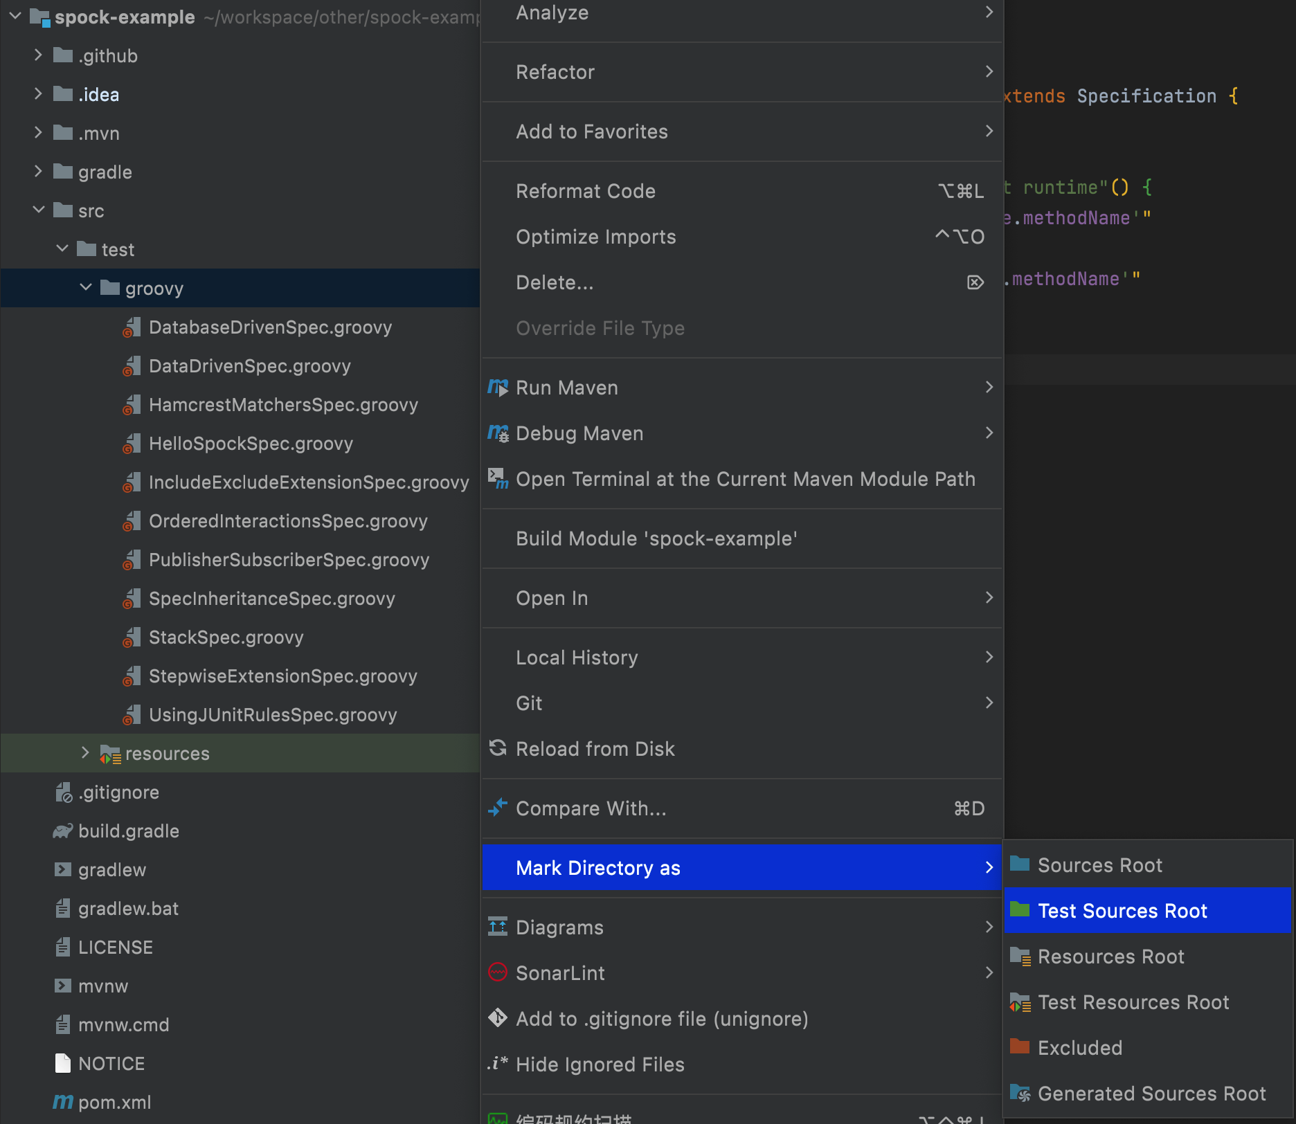The height and width of the screenshot is (1124, 1296).
Task: Click the Hide Ignored Files icon
Action: pyautogui.click(x=498, y=1063)
